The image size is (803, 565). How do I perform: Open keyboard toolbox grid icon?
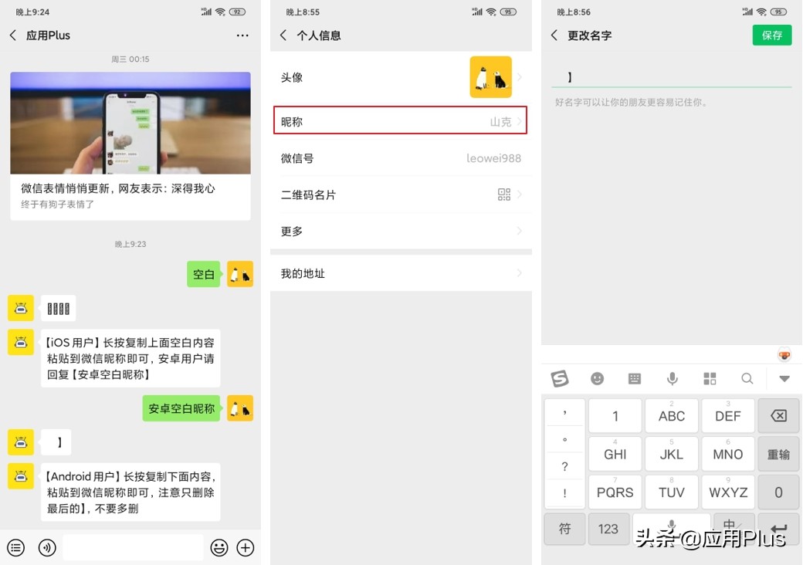coord(710,379)
